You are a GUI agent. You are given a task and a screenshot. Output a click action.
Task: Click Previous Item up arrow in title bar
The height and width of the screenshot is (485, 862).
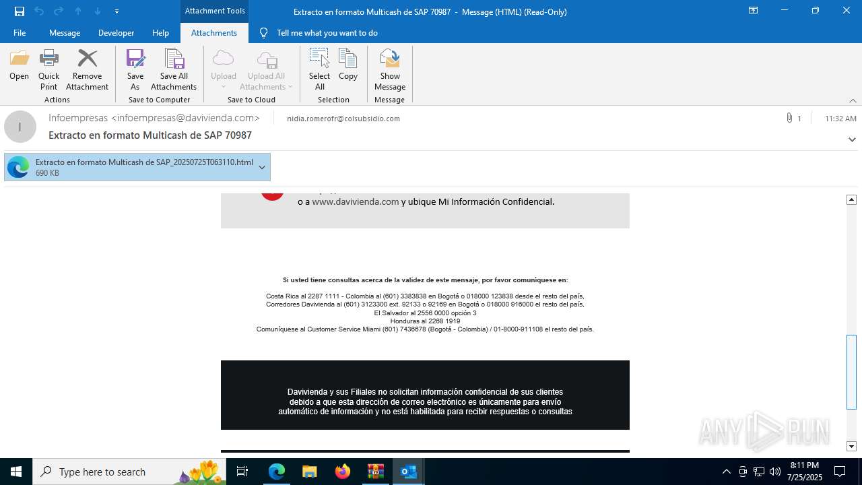78,11
